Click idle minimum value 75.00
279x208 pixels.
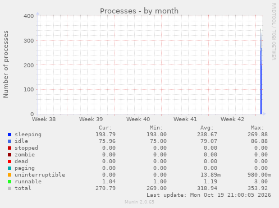tap(158, 141)
